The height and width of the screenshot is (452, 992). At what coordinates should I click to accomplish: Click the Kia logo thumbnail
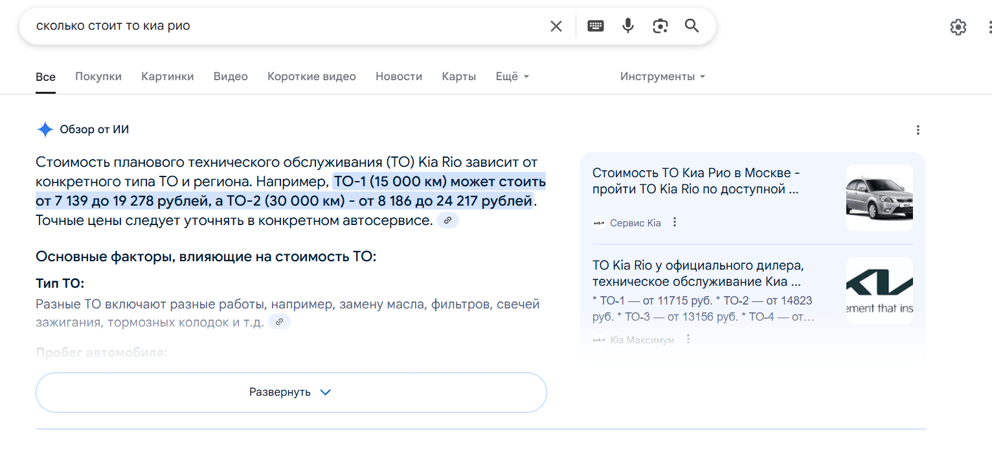click(879, 291)
